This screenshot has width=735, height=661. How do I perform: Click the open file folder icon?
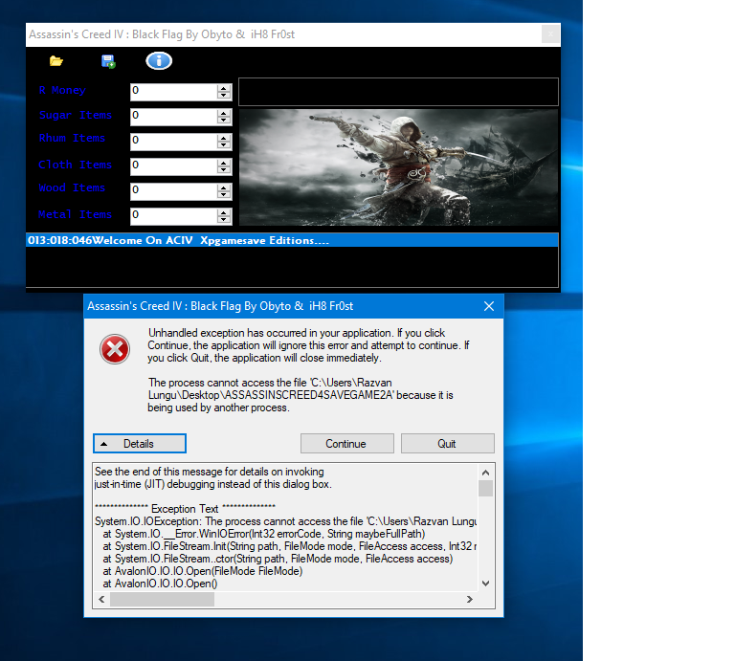point(56,61)
